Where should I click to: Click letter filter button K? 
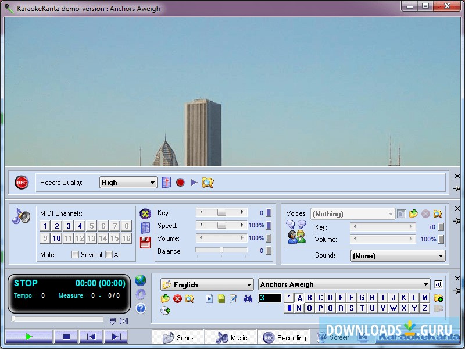pos(404,298)
